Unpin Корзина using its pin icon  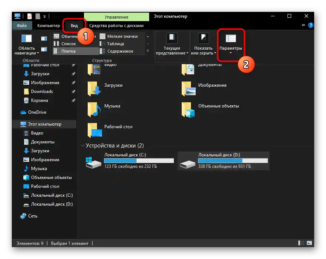73,100
